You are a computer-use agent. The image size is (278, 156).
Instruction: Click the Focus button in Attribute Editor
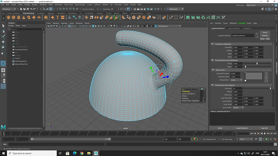(265, 32)
